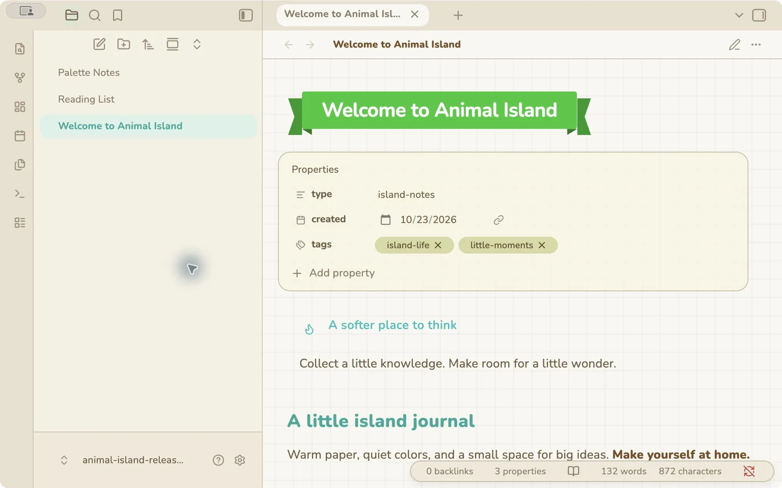Screen dimensions: 782x488
Task: Switch to the Welcome to Animal Isl... tab
Action: tap(352, 14)
